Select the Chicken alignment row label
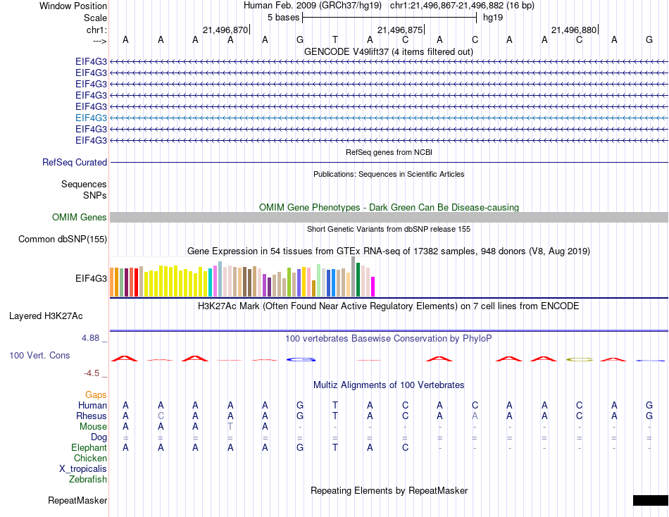 pos(90,458)
